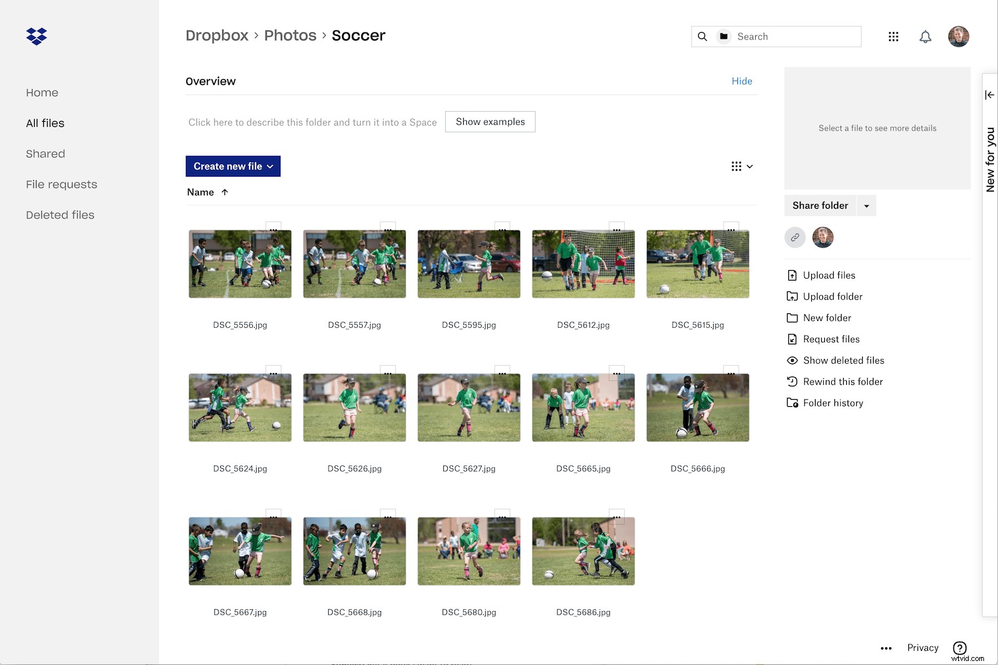Open the search in folder icon
The image size is (998, 665).
coord(723,37)
